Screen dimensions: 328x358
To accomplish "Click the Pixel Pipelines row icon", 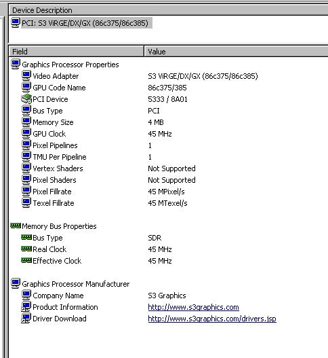I will [26, 145].
